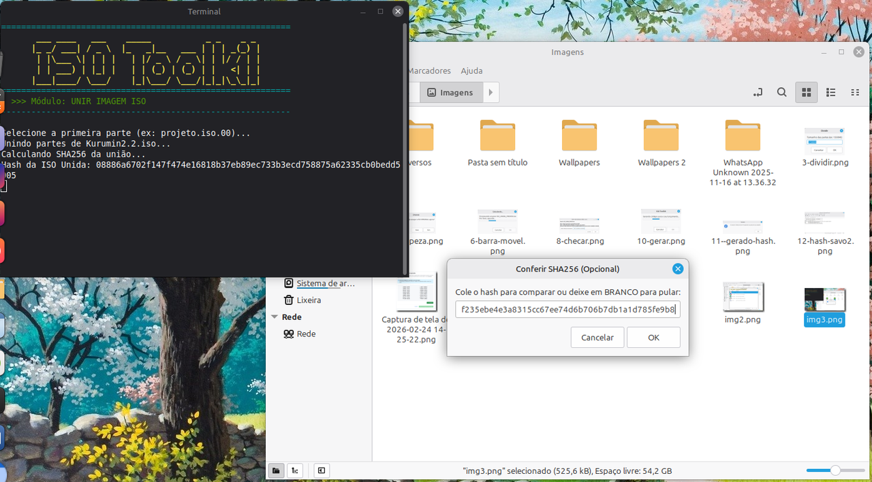This screenshot has height=482, width=872.
Task: Click the Cancelar button
Action: (597, 338)
